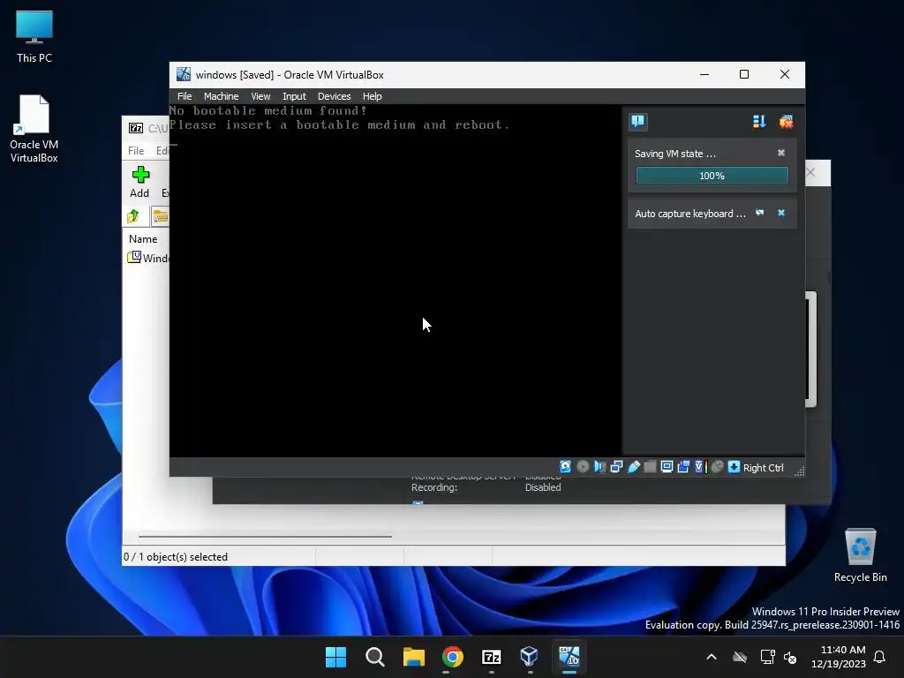Click the Saving VM state 100% progress bar
The image size is (904, 678).
712,176
